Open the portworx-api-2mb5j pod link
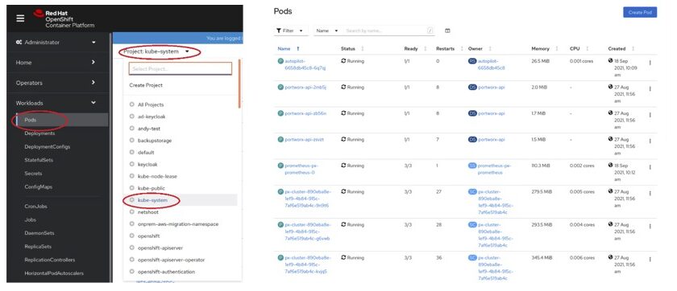Viewport: 677px width, 291px height. (x=305, y=88)
